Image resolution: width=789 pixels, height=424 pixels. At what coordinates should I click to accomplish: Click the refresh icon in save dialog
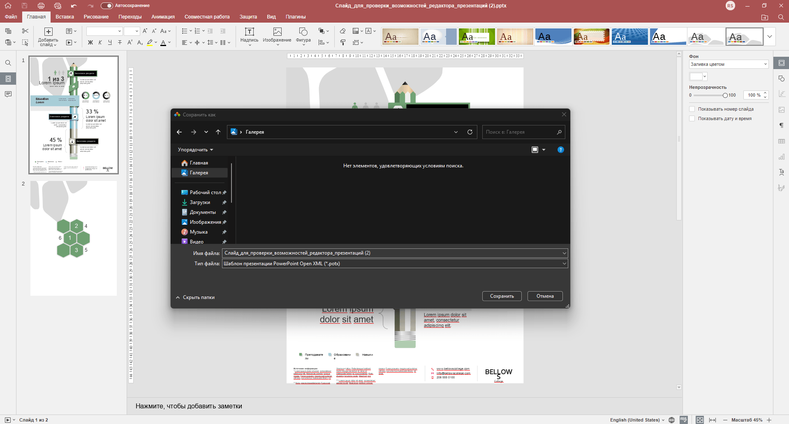pyautogui.click(x=470, y=132)
